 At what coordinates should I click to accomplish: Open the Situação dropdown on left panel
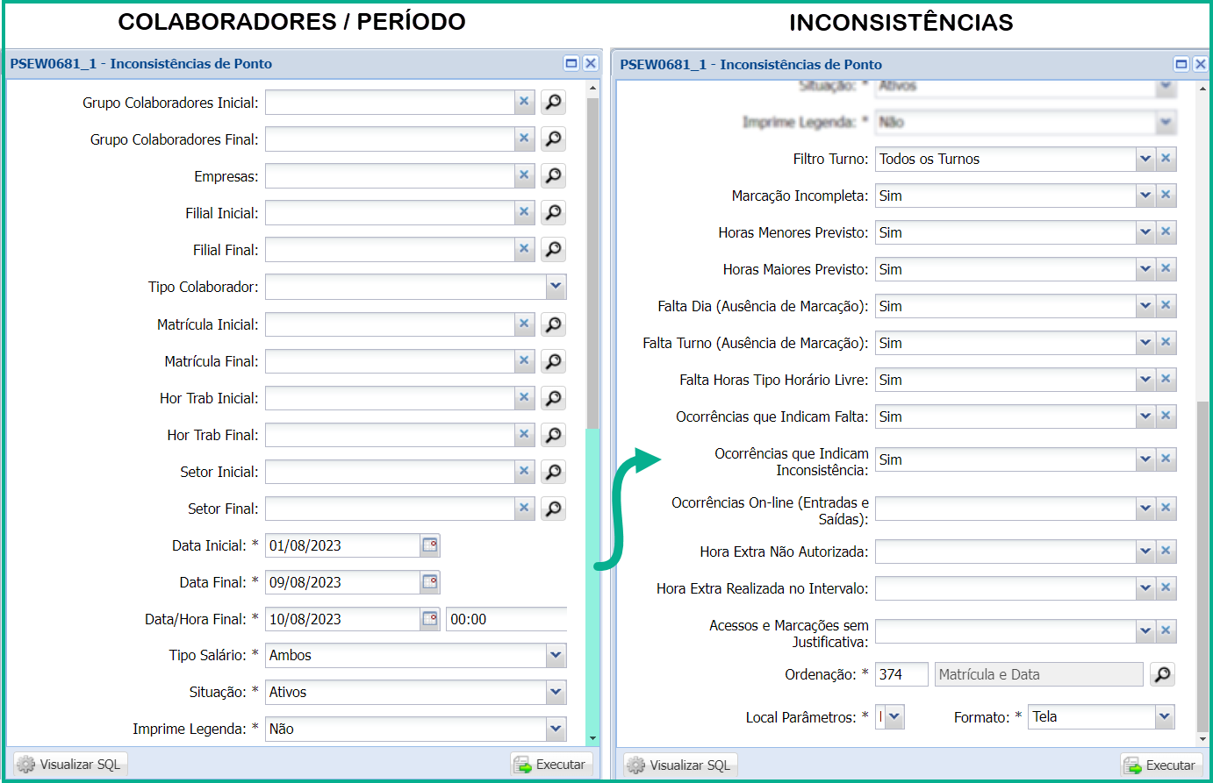[557, 692]
